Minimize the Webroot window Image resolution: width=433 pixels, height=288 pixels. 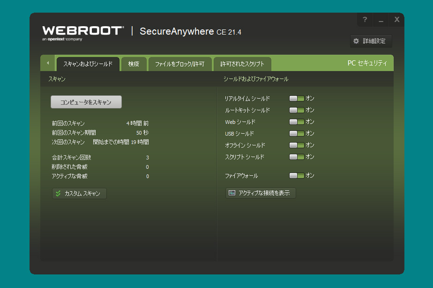coord(381,20)
